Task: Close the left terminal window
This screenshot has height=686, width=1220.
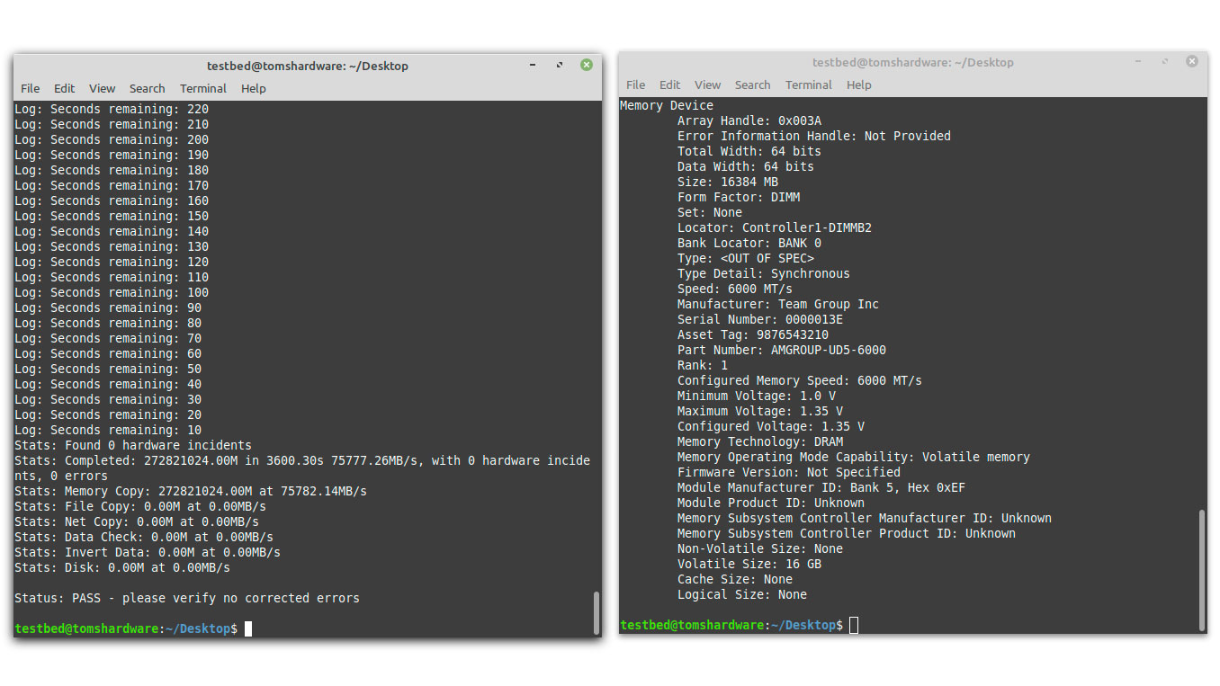Action: (x=586, y=65)
